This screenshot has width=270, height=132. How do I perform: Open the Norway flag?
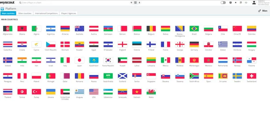[x=237, y=60]
